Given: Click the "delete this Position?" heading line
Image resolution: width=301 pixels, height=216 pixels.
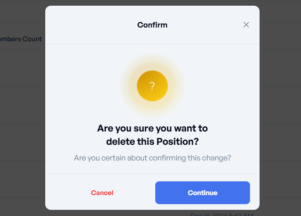Looking at the screenshot, I should [152, 141].
